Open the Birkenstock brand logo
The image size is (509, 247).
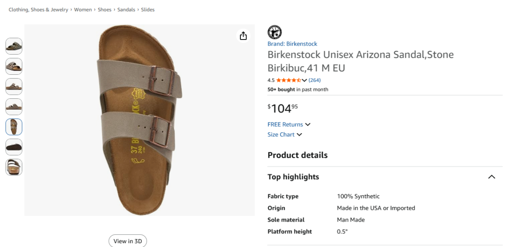[x=275, y=32]
